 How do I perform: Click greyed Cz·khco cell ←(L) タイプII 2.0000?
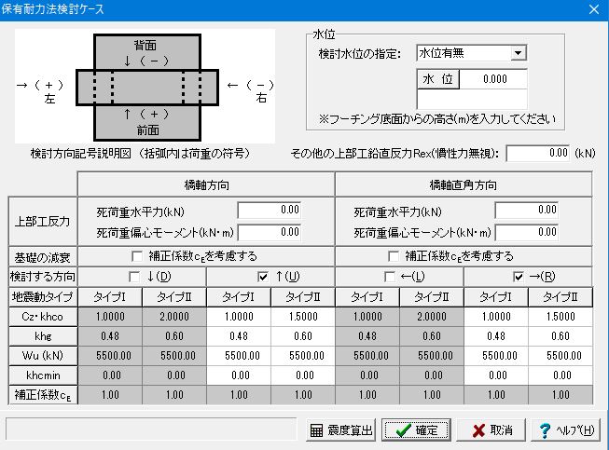tap(432, 317)
